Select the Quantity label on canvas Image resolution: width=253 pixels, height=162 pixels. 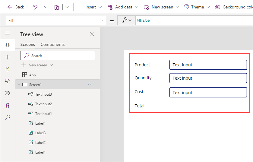143,78
